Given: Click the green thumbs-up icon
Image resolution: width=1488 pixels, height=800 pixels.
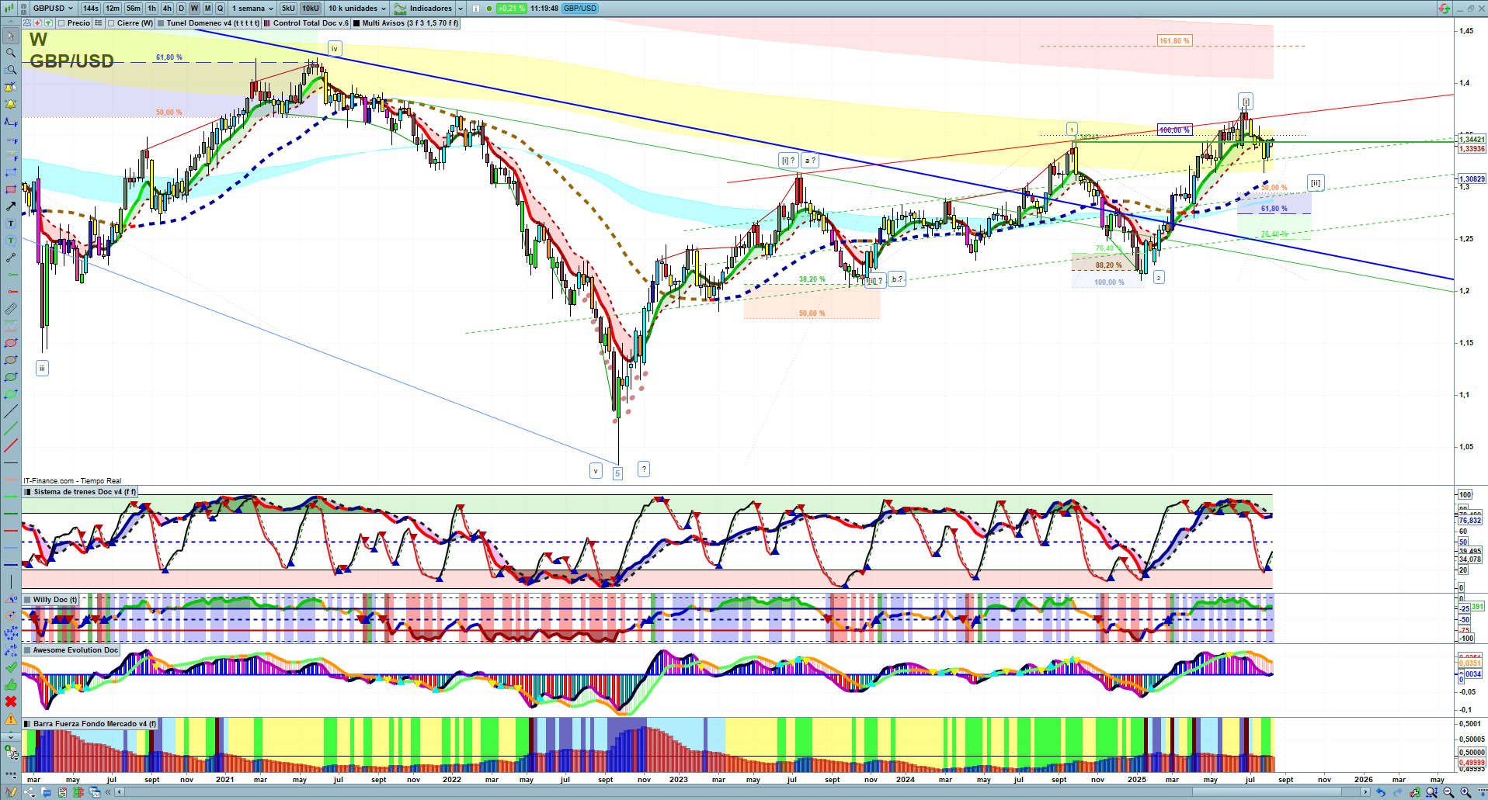Looking at the screenshot, I should pyautogui.click(x=11, y=684).
